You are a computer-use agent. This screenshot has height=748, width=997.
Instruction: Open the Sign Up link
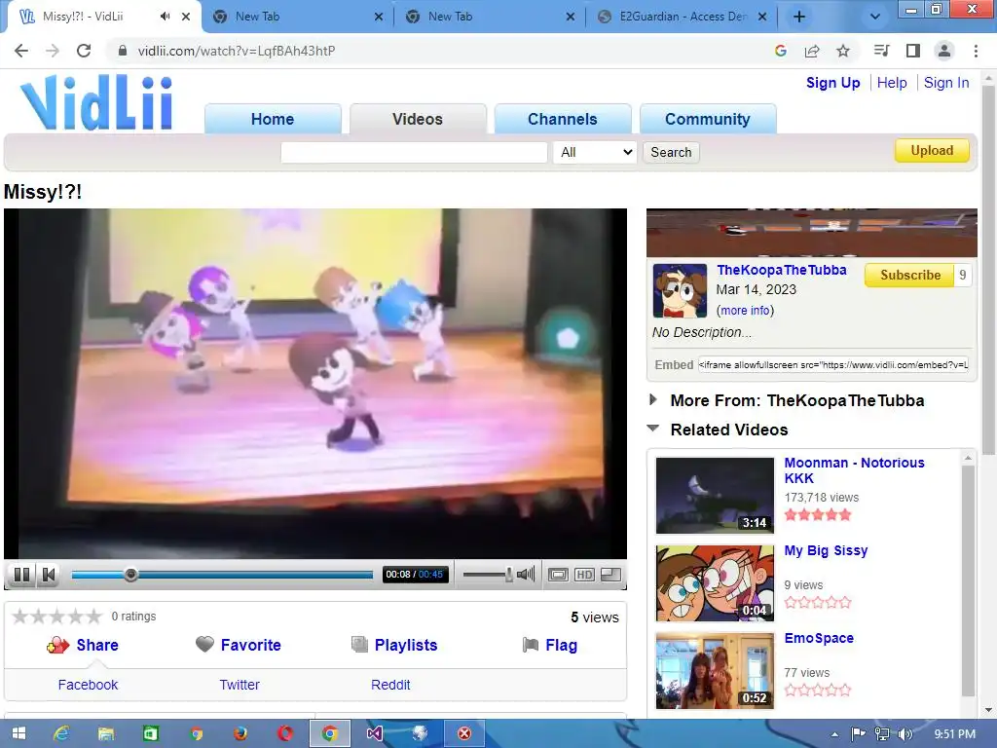tap(833, 83)
